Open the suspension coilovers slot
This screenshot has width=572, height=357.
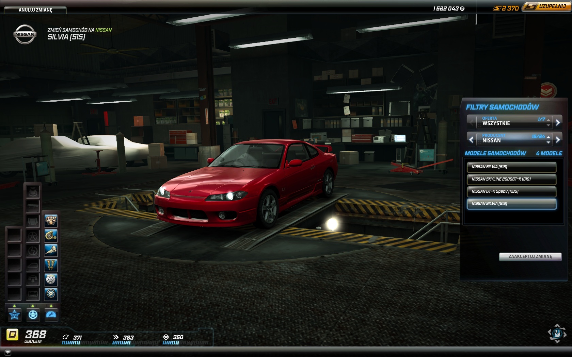[51, 265]
